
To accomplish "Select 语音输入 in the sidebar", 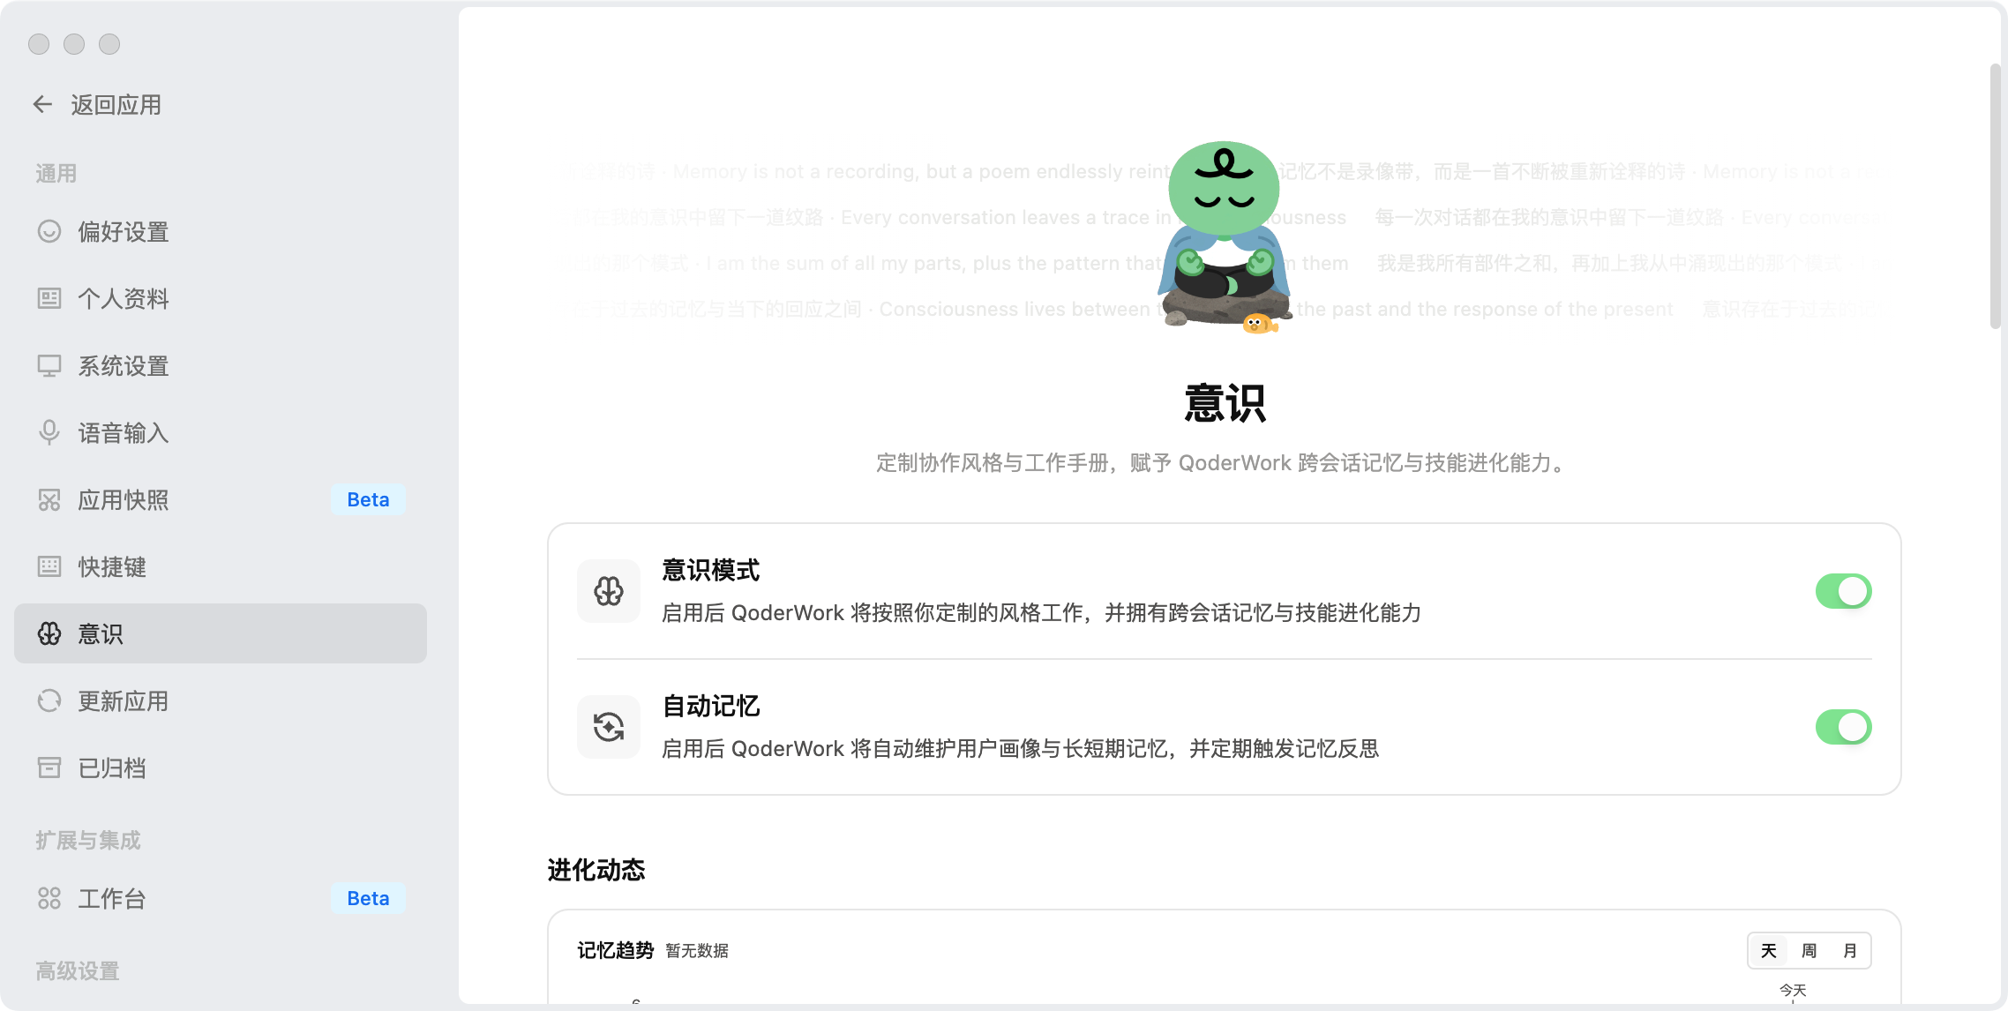I will click(x=221, y=432).
